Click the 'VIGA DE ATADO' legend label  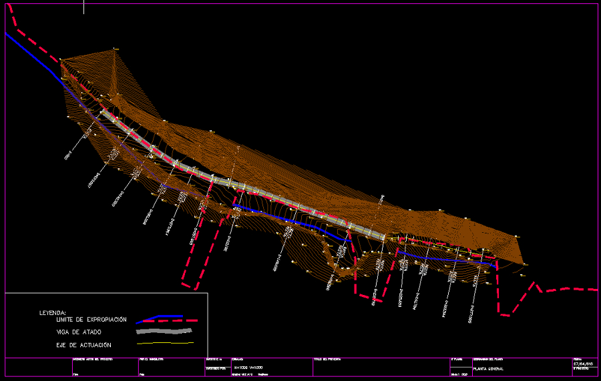tap(79, 332)
